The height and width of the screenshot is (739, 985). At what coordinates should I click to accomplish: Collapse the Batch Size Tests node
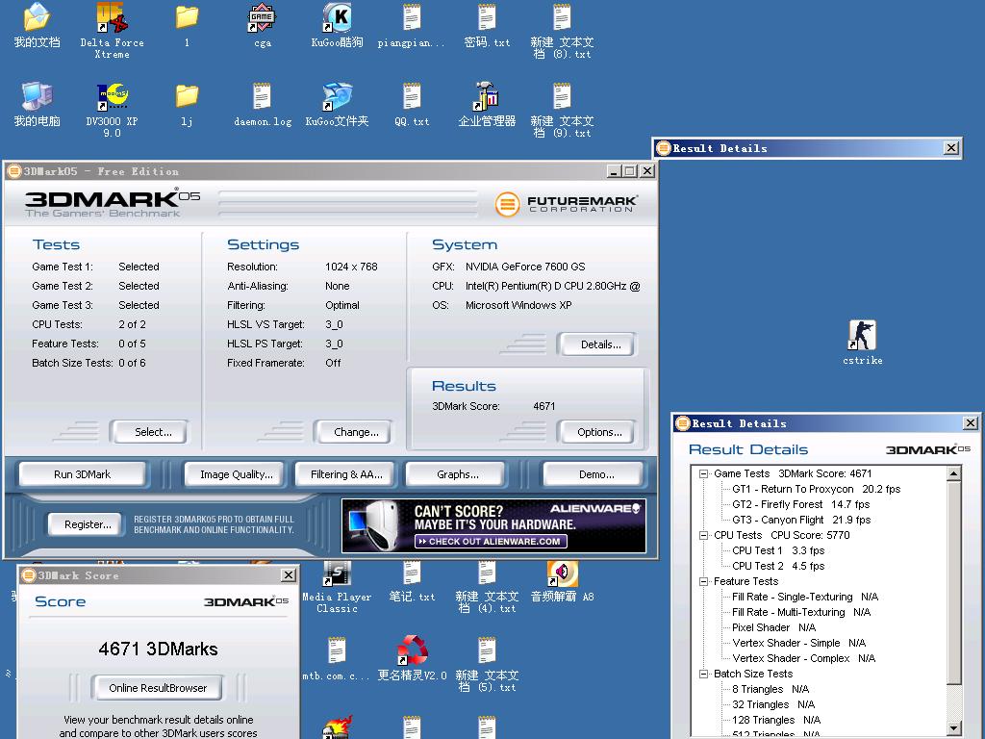pos(703,674)
